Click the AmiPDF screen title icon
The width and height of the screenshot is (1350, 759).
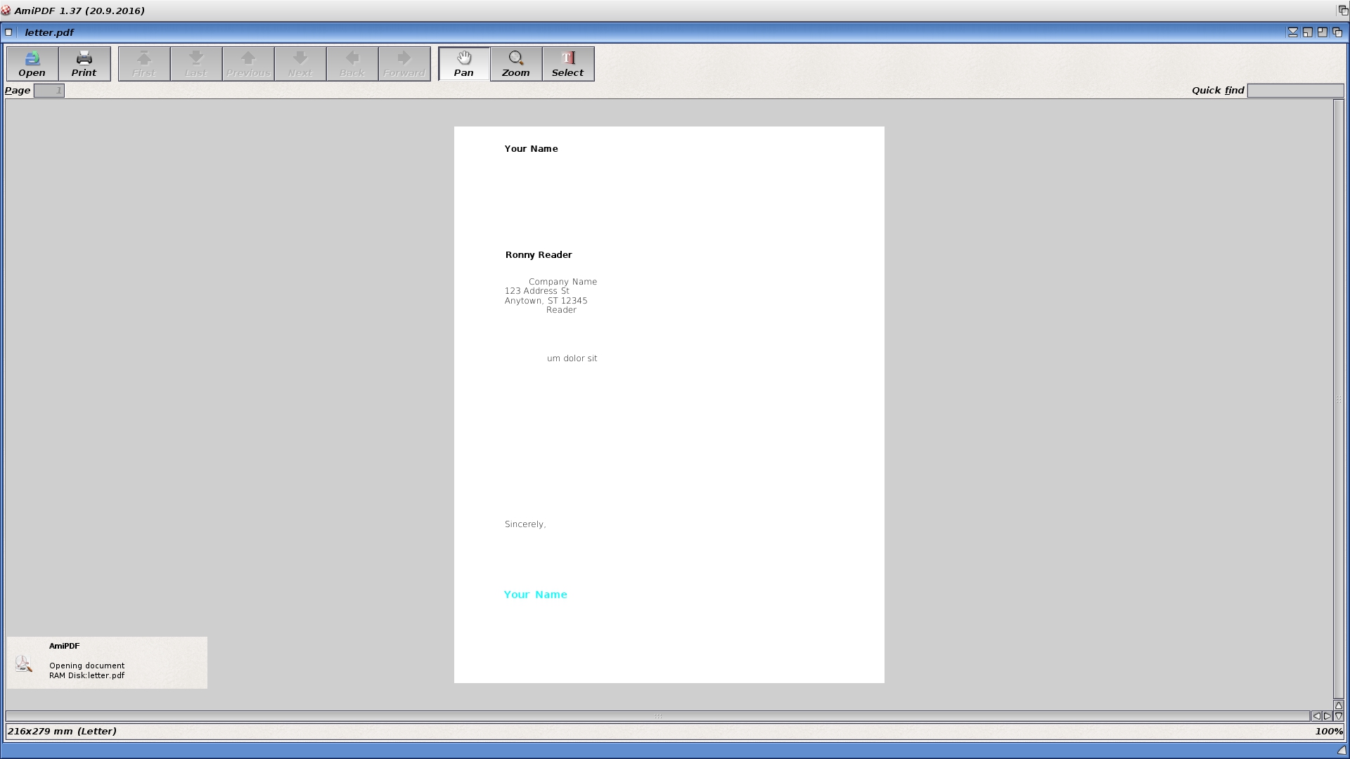pyautogui.click(x=6, y=11)
